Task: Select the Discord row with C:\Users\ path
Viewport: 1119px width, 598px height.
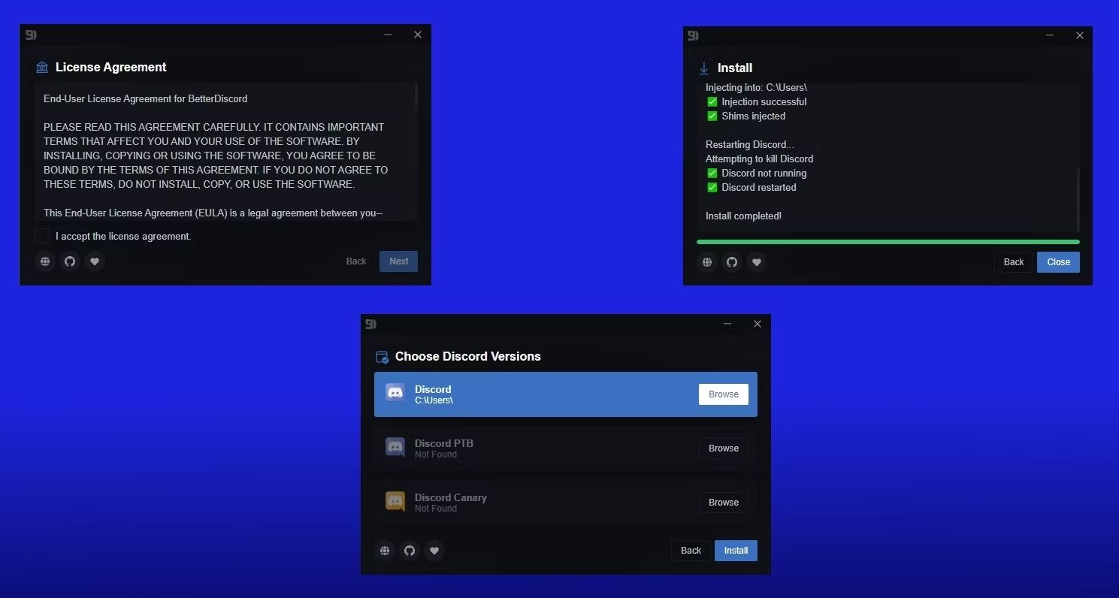Action: coord(566,394)
